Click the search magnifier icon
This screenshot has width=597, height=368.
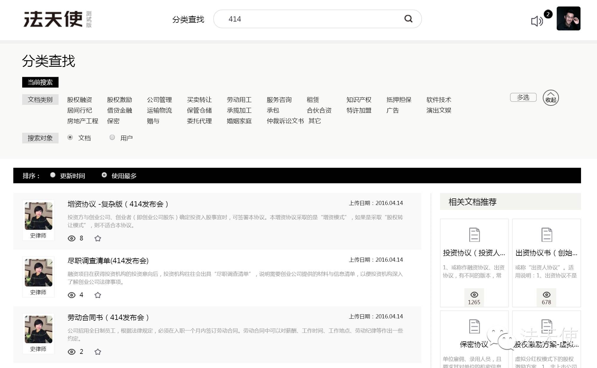click(408, 19)
